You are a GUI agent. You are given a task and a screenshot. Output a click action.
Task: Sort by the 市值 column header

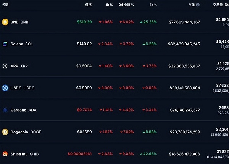[x=191, y=5]
